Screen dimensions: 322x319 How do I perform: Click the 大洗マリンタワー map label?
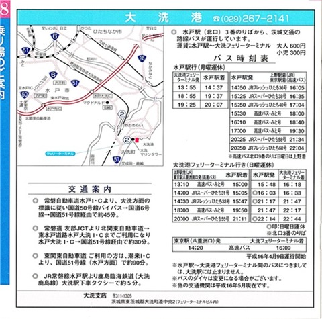coord(150,152)
